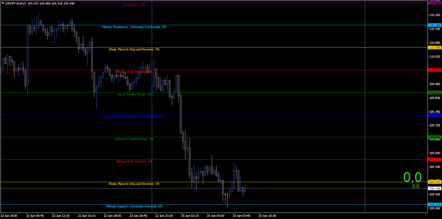442x219 pixels.
Task: Select the Strong, Pivot, Reverse 2/8 label
Action: [134, 161]
